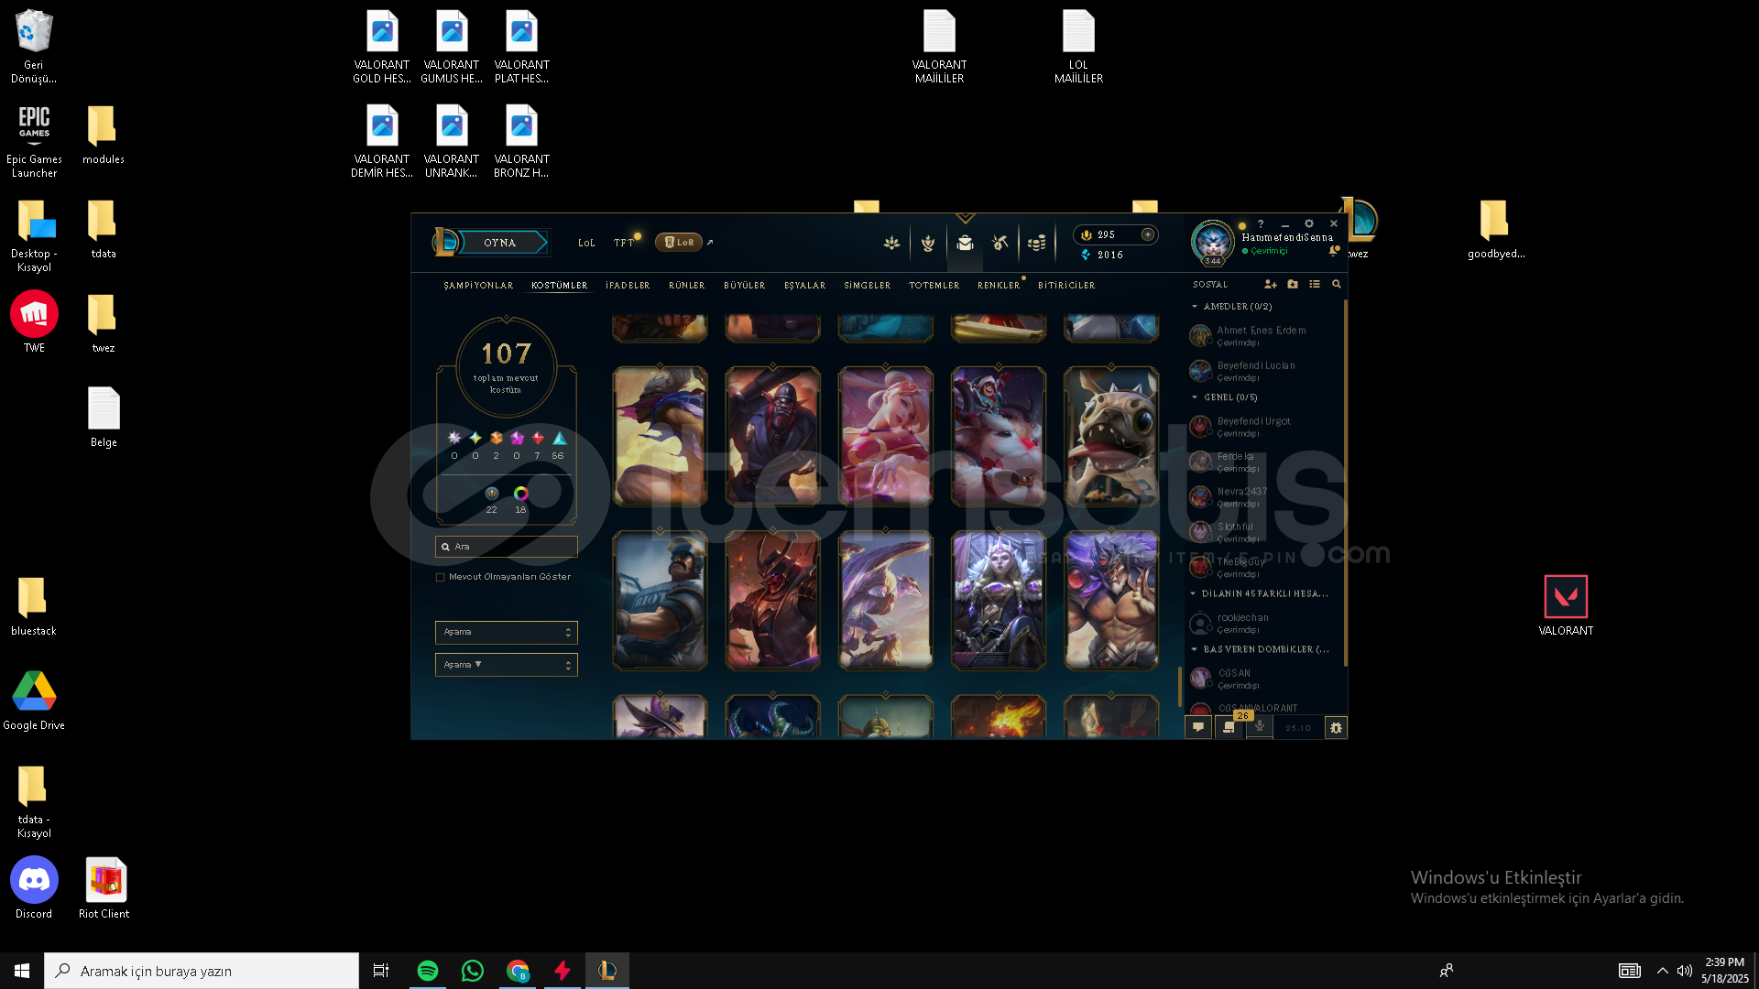Image resolution: width=1759 pixels, height=989 pixels.
Task: Open the help question mark icon
Action: [x=1261, y=223]
